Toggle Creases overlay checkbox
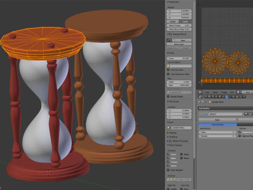This screenshot has height=190, width=253. click(168, 162)
